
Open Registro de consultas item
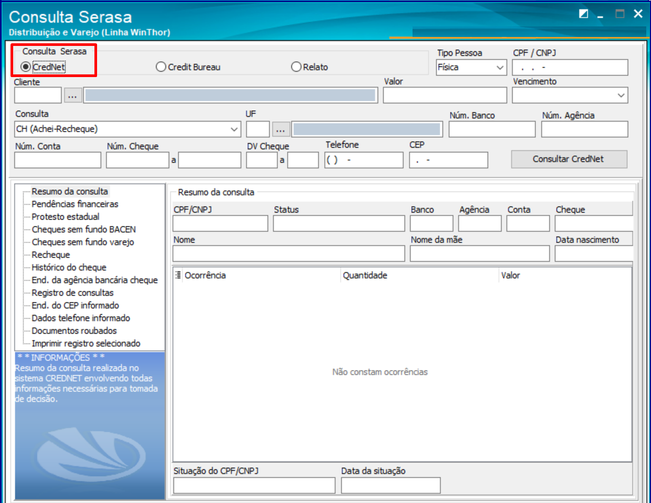(x=73, y=293)
